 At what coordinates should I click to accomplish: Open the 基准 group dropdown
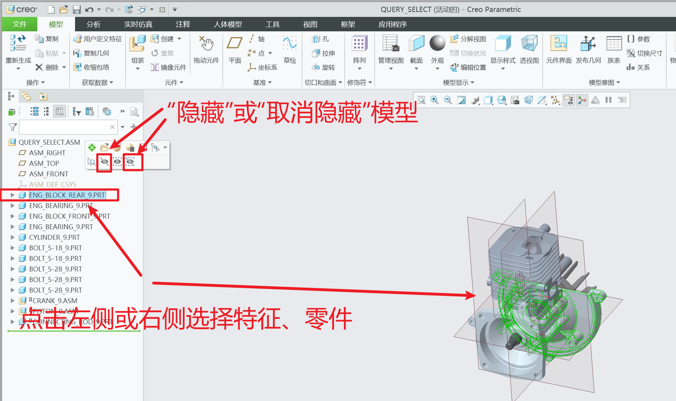[262, 82]
